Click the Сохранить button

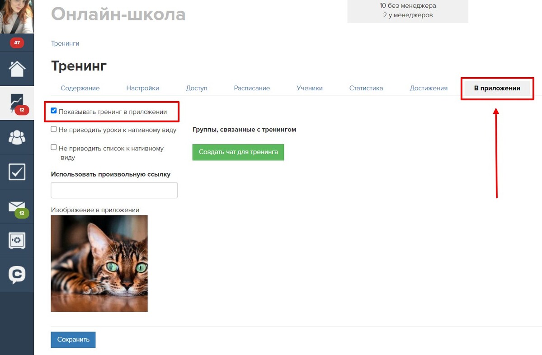click(x=73, y=340)
